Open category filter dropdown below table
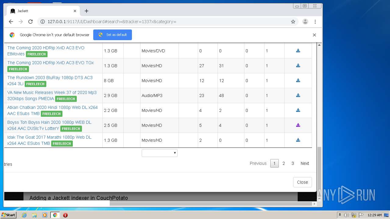390x219 pixels. click(160, 153)
